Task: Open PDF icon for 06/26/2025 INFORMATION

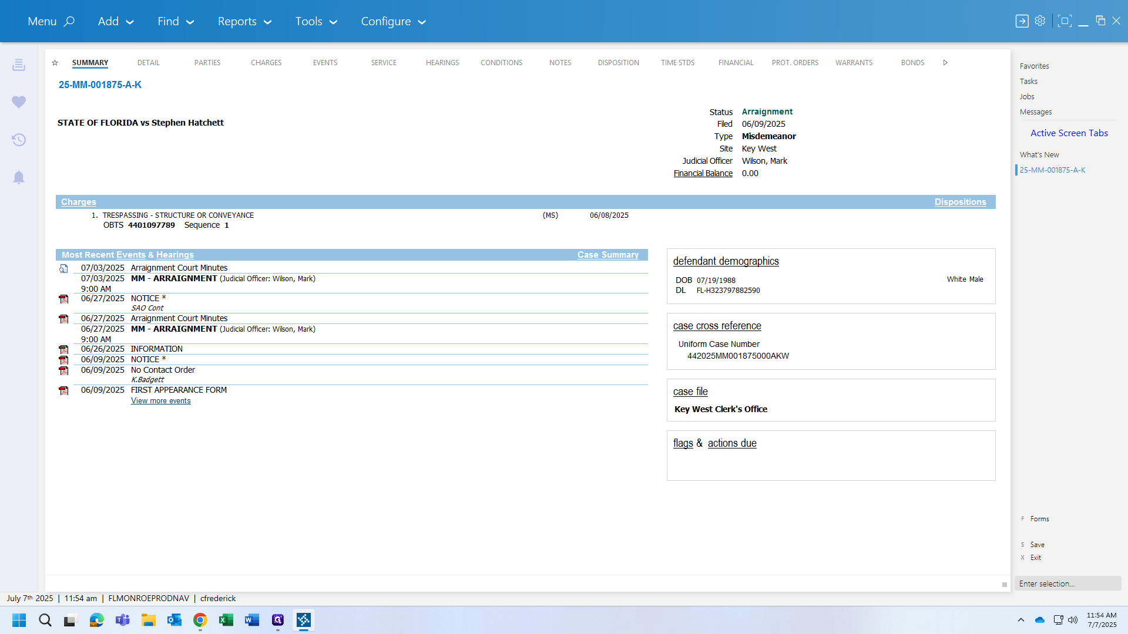Action: (x=63, y=350)
